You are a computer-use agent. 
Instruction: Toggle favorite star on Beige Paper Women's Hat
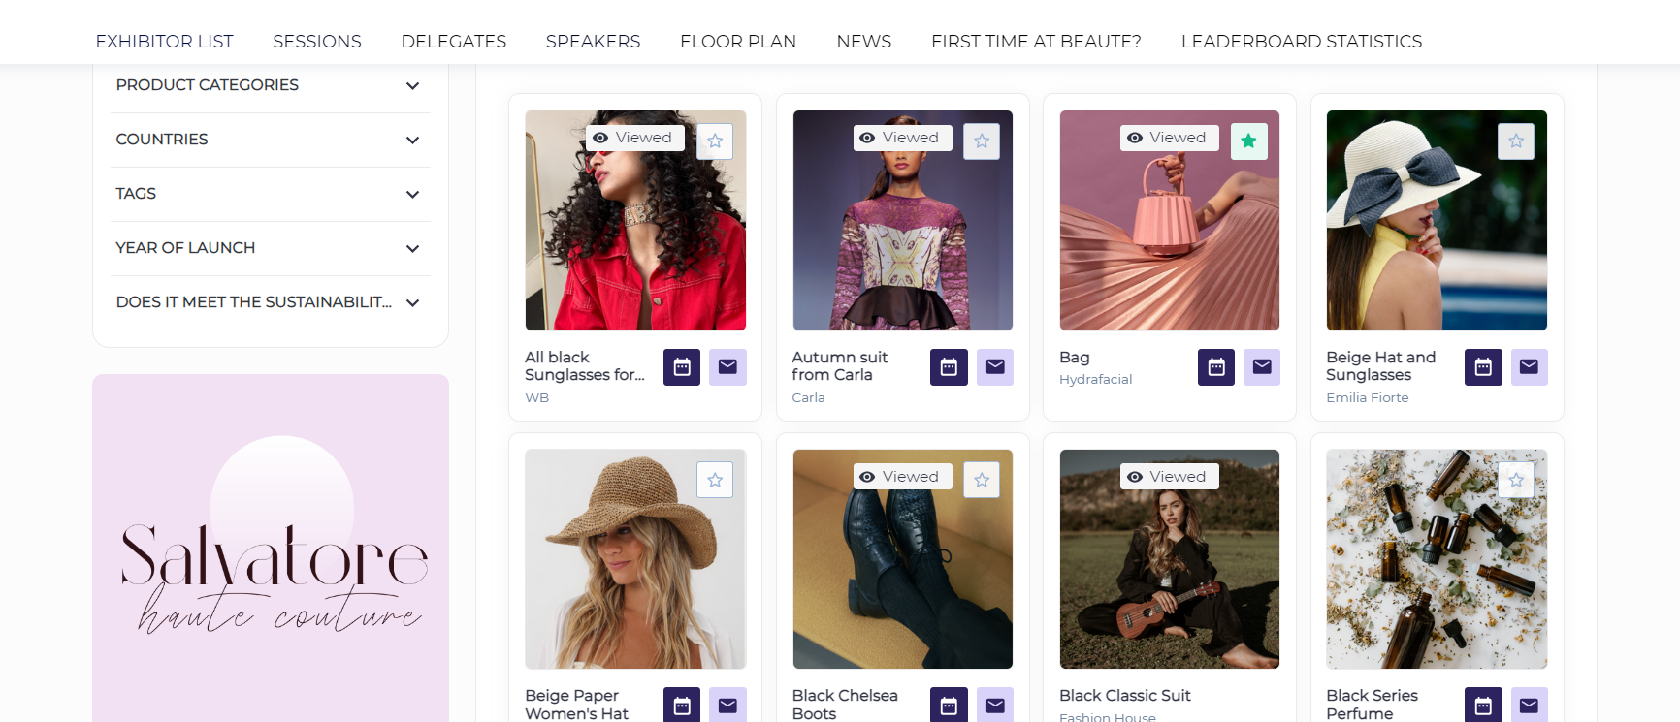[x=715, y=480]
